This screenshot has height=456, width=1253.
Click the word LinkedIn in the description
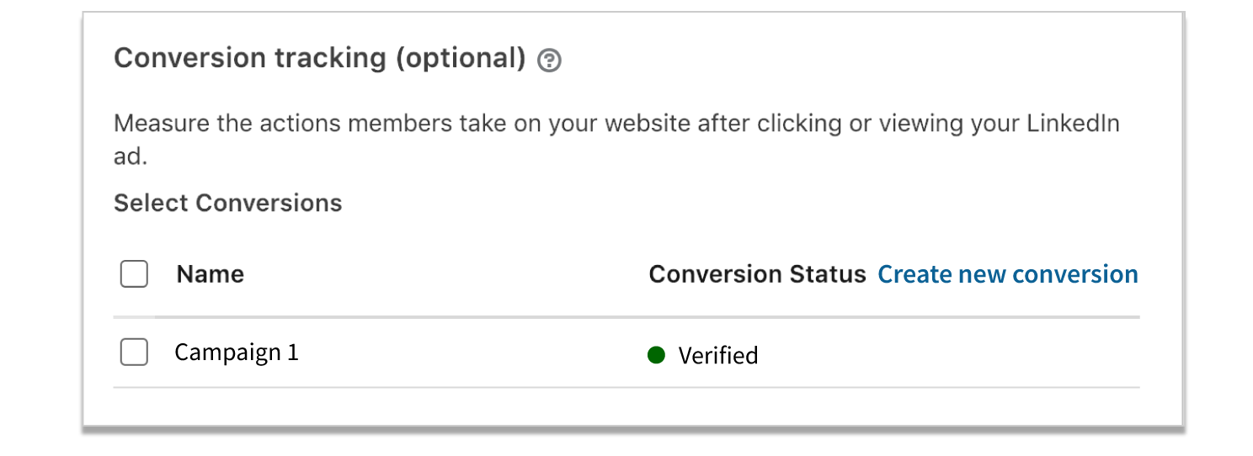(1074, 124)
